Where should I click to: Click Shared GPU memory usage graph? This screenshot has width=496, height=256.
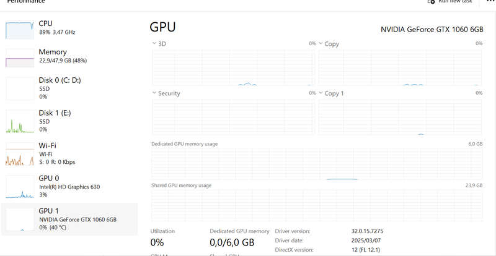click(x=317, y=205)
